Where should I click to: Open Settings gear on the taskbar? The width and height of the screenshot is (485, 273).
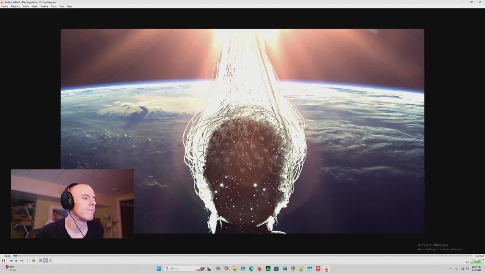(218, 268)
